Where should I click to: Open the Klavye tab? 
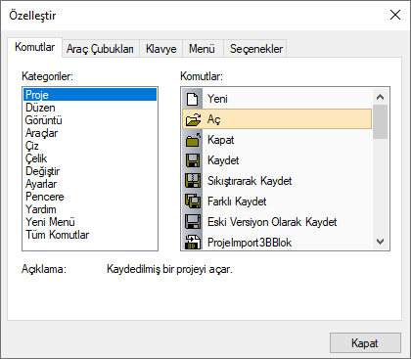(160, 49)
